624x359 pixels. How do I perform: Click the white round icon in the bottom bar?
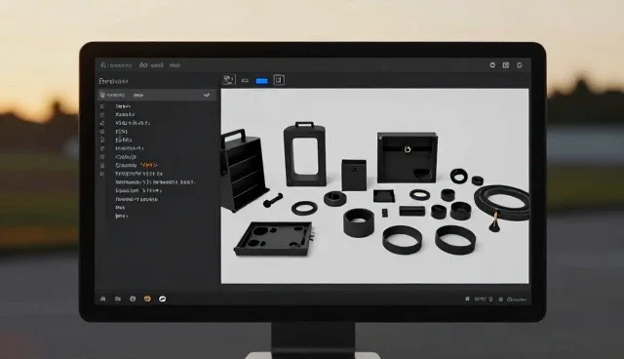click(163, 299)
